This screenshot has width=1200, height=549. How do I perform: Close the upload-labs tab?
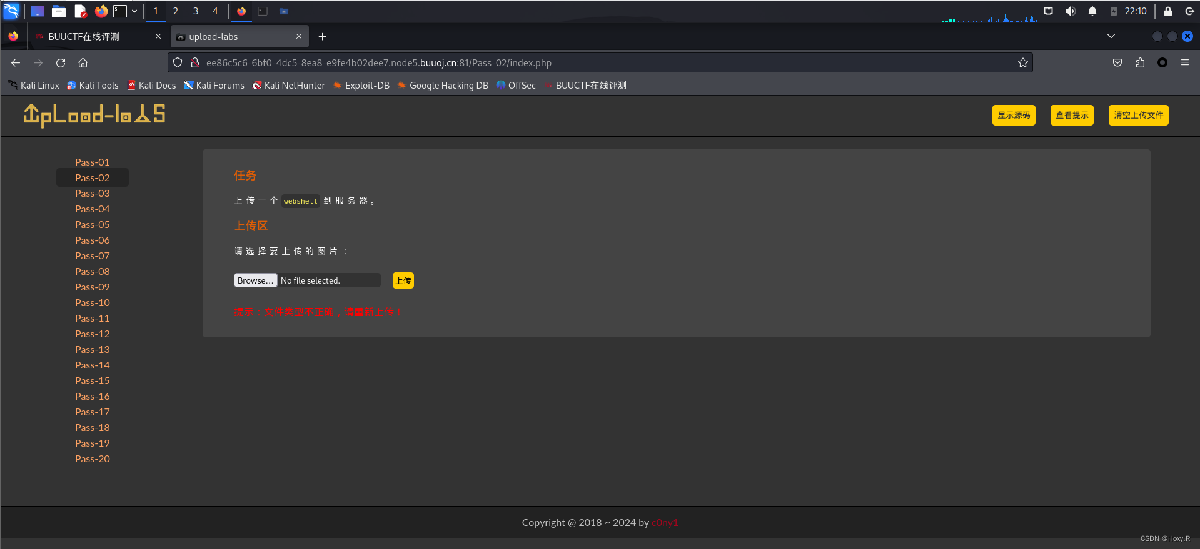pyautogui.click(x=299, y=36)
